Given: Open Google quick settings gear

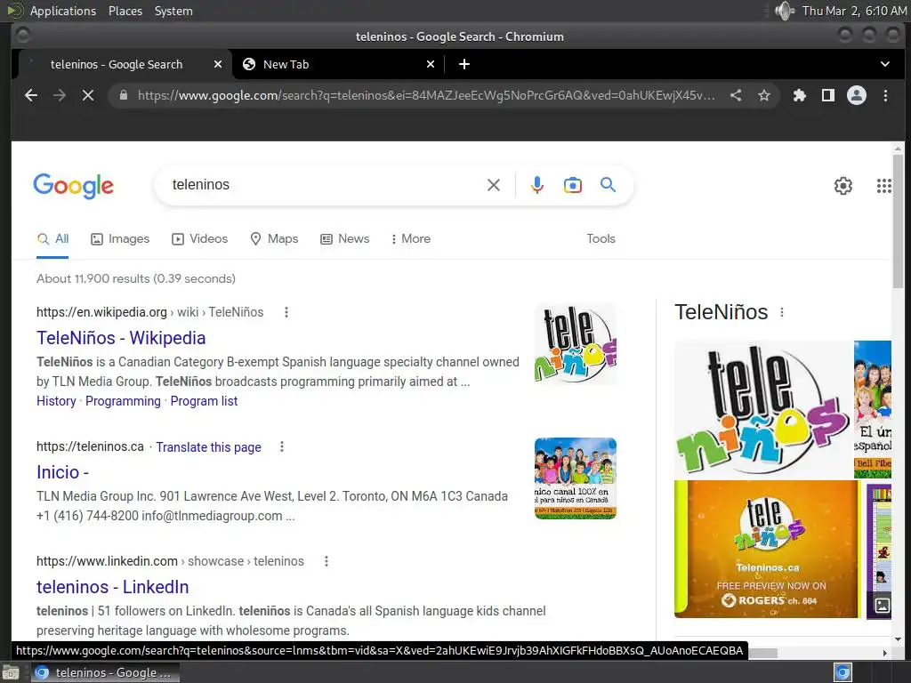Looking at the screenshot, I should coord(843,186).
